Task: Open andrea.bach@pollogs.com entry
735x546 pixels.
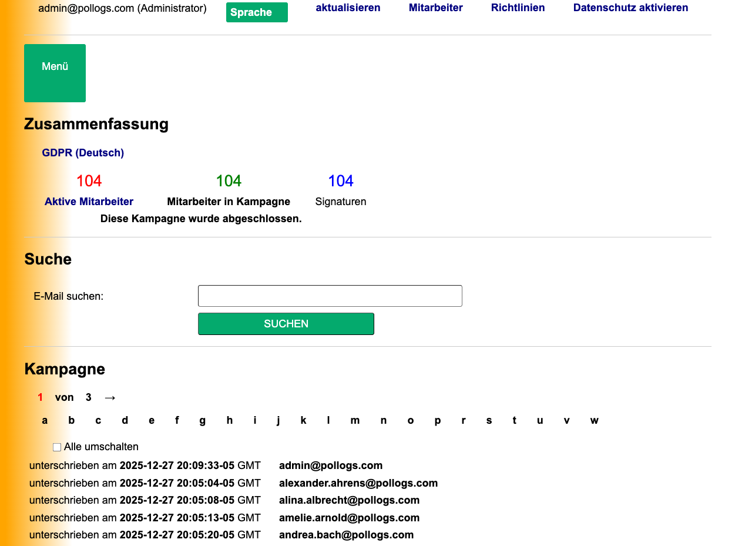Action: 346,535
